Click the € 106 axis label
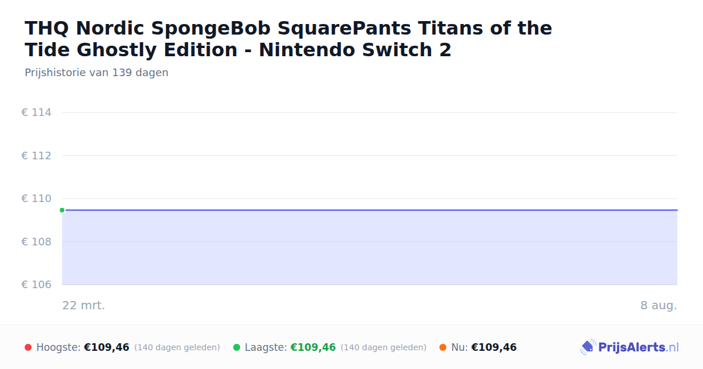703x369 pixels. point(36,285)
